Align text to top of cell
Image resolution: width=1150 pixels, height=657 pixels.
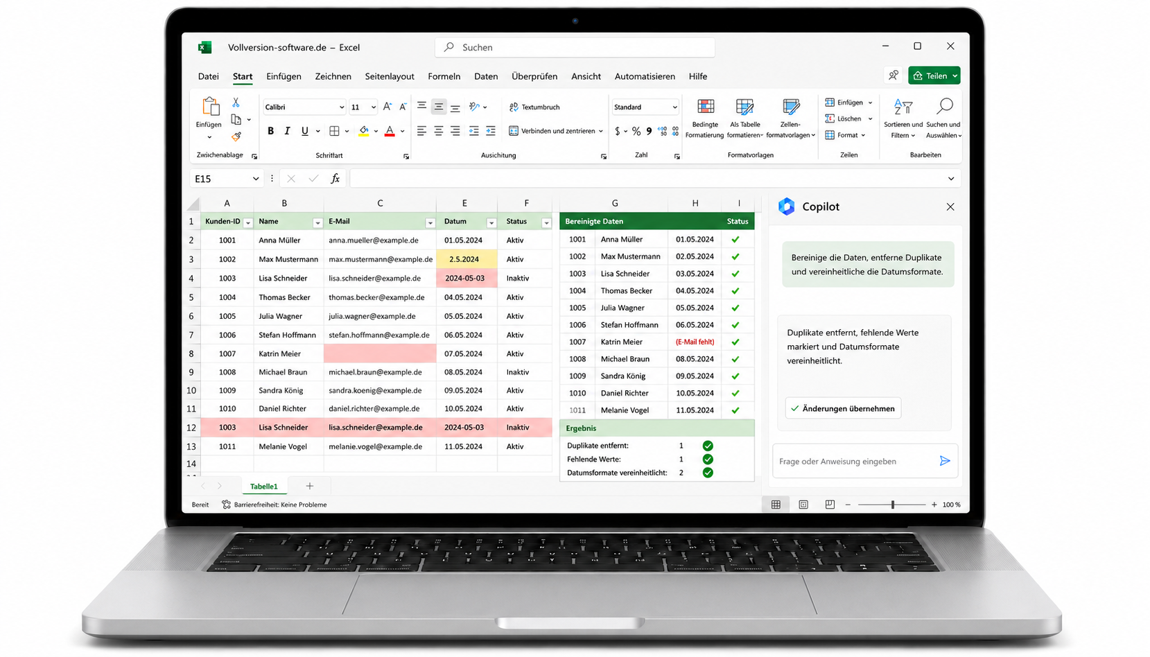(x=421, y=106)
